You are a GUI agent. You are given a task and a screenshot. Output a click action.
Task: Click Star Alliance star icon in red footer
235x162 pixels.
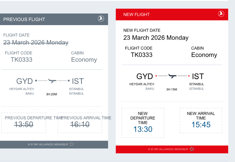click(x=192, y=149)
